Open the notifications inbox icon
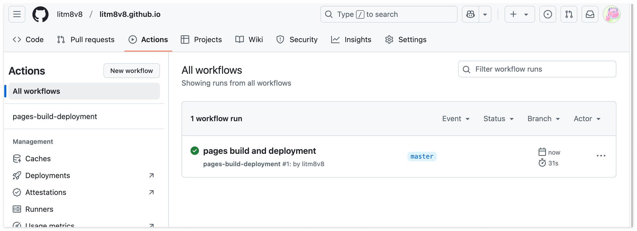Image resolution: width=637 pixels, height=231 pixels. tap(590, 14)
